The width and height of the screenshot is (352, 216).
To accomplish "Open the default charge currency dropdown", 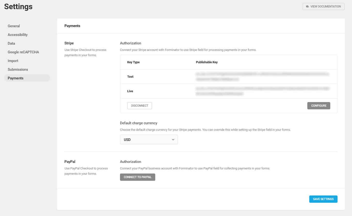I will pyautogui.click(x=149, y=140).
